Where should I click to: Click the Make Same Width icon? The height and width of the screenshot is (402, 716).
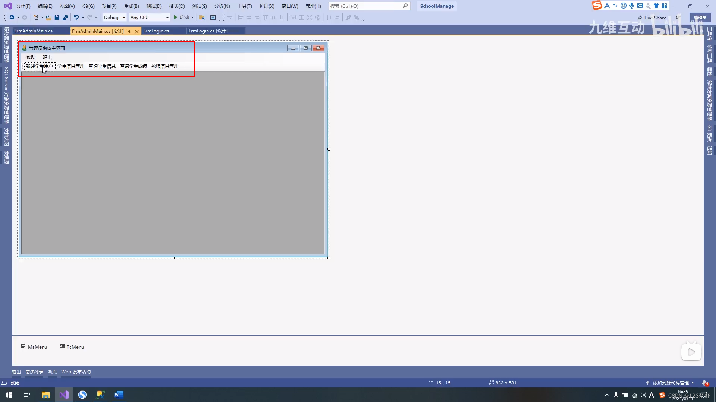pos(293,18)
